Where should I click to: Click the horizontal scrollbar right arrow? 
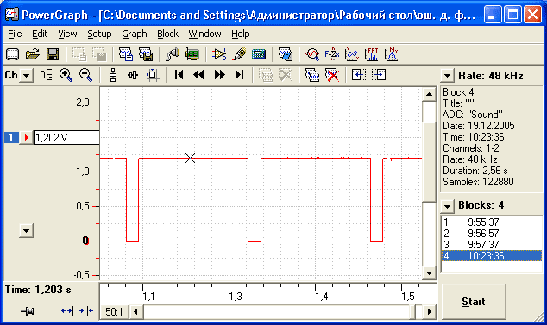point(430,311)
